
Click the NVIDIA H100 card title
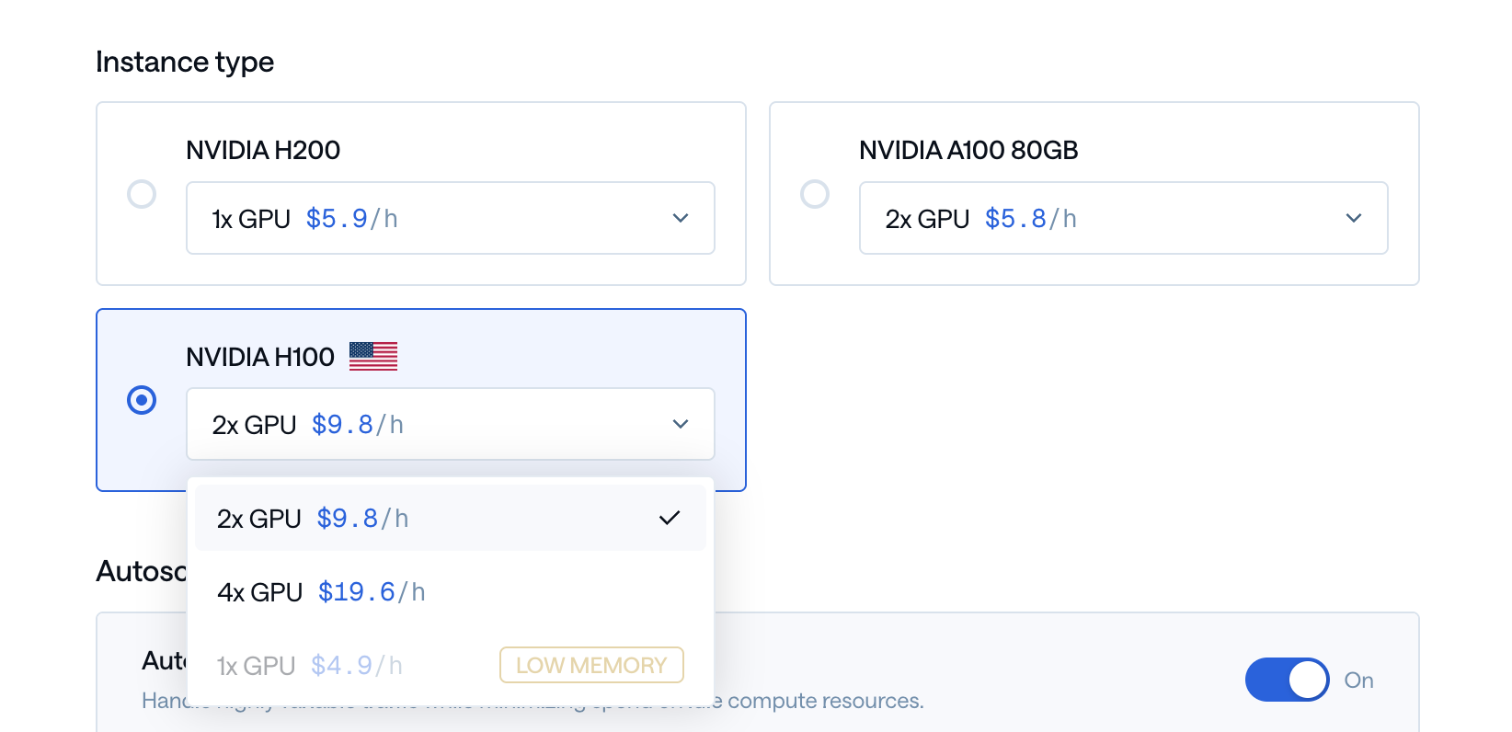tap(260, 357)
